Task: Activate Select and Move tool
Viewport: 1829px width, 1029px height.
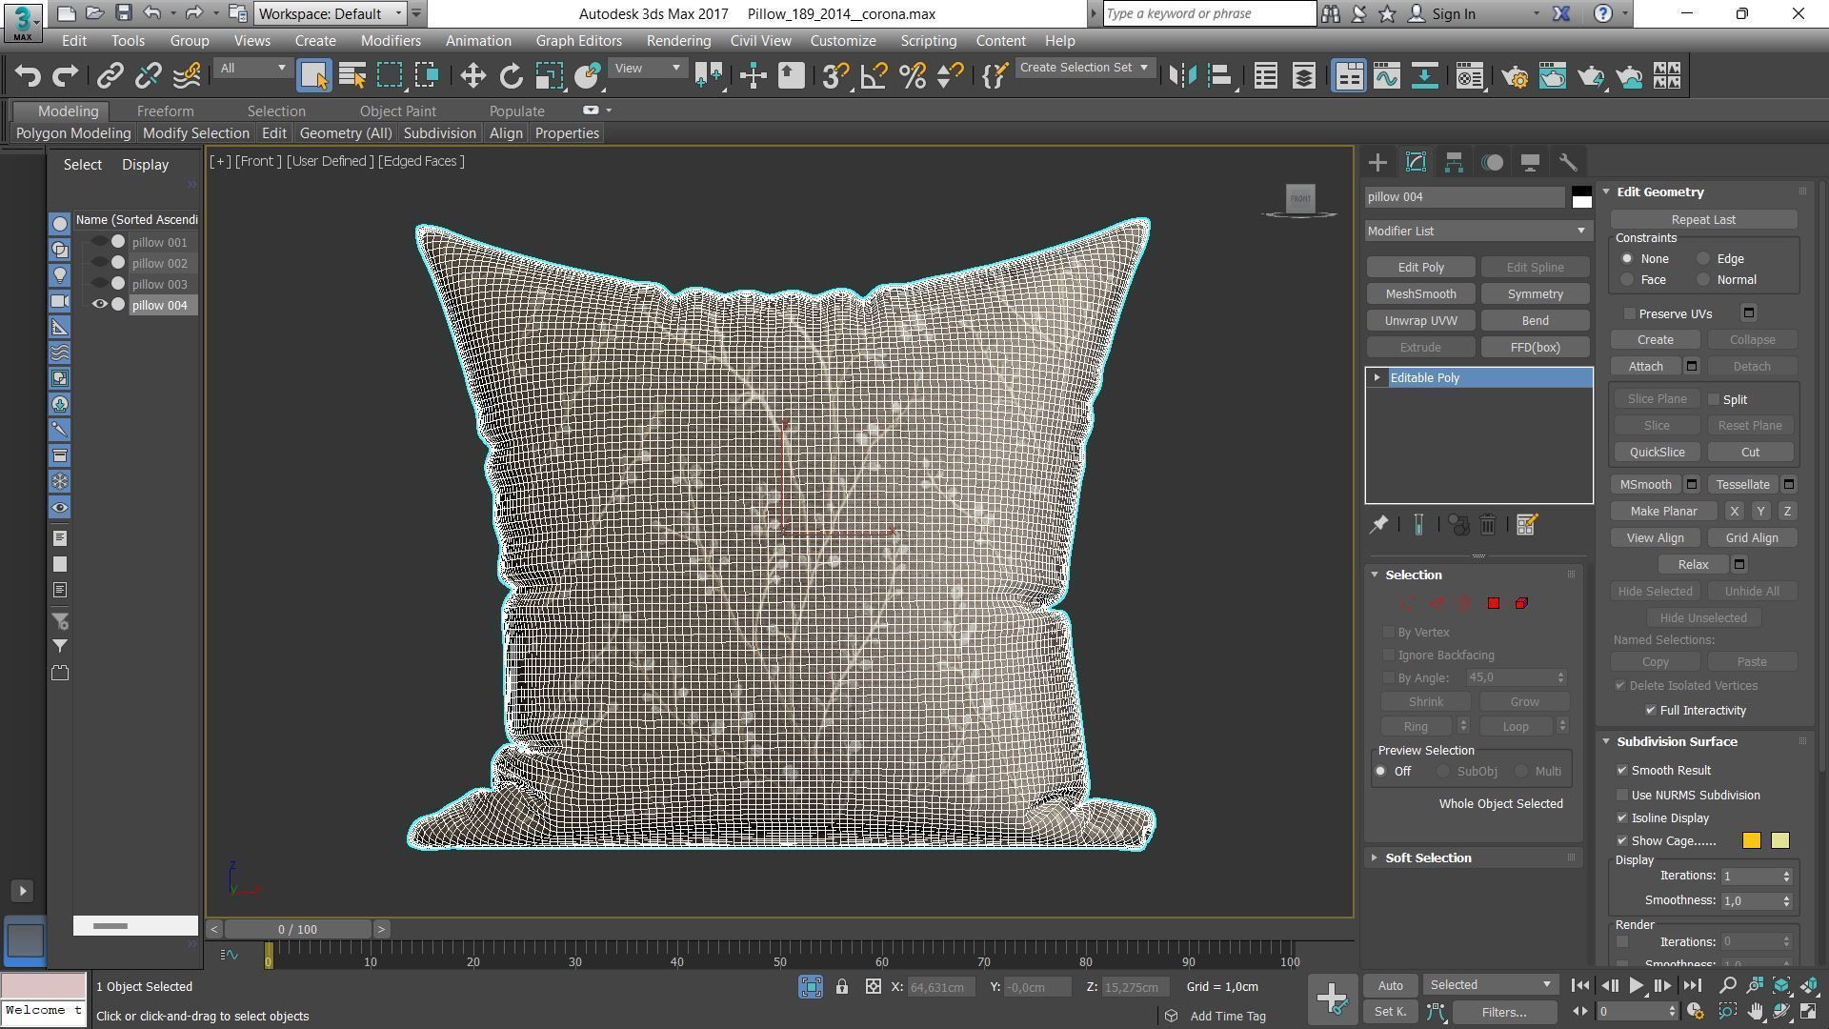Action: pyautogui.click(x=472, y=76)
